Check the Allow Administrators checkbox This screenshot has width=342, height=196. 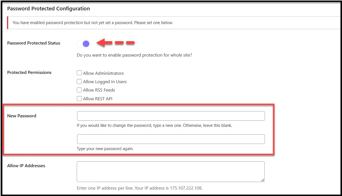[79, 73]
